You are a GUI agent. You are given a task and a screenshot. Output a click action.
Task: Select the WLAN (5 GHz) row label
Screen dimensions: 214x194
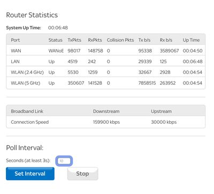click(26, 83)
